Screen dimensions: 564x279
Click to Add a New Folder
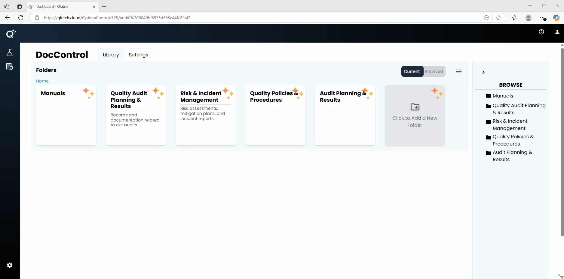click(x=415, y=115)
